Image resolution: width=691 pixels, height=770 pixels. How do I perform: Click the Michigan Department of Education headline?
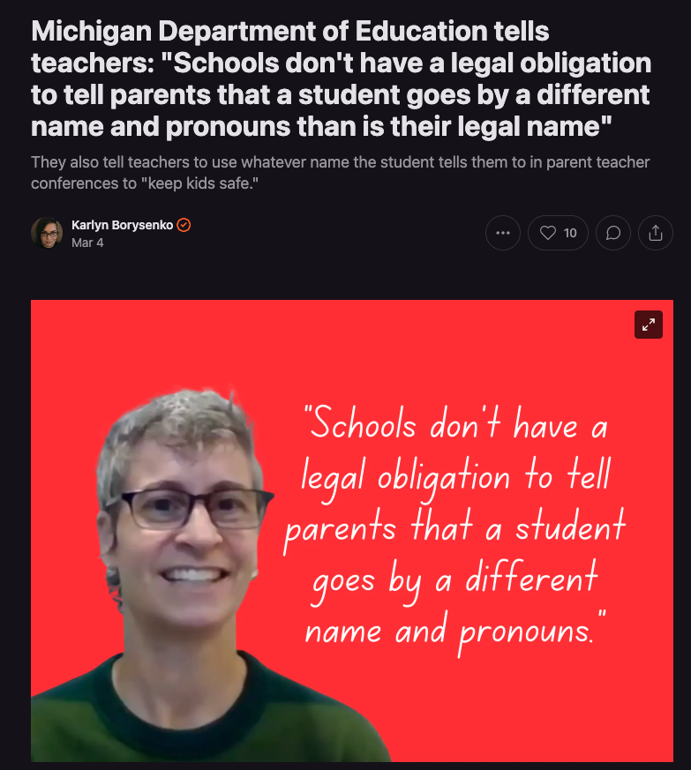[341, 78]
